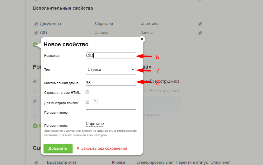Viewport: 263px width, 165px height.
Task: Open the Тип dropdown showing Строка
Action: pos(111,69)
